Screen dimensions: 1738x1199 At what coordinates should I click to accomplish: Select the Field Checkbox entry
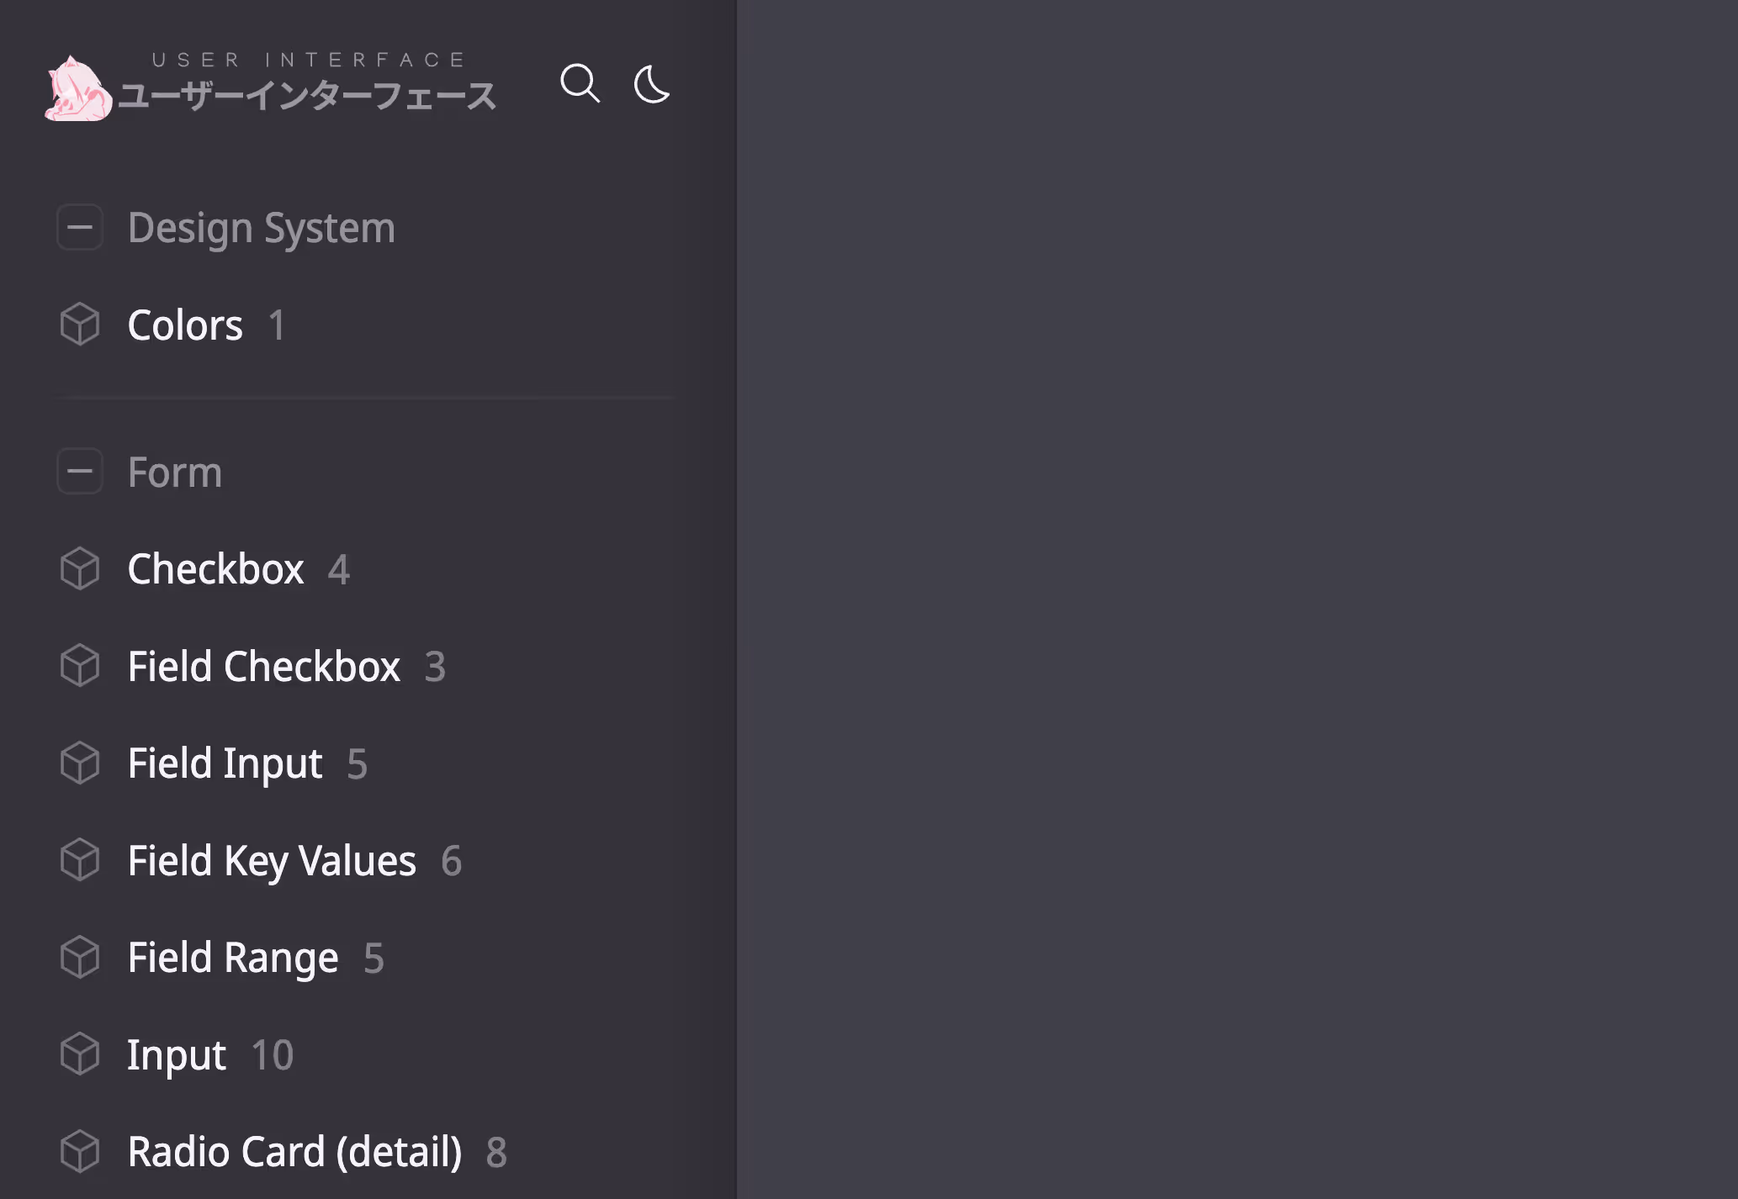pyautogui.click(x=263, y=667)
